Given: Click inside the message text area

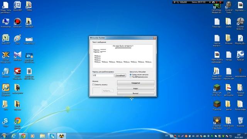Looking at the screenshot, I should [123, 56].
